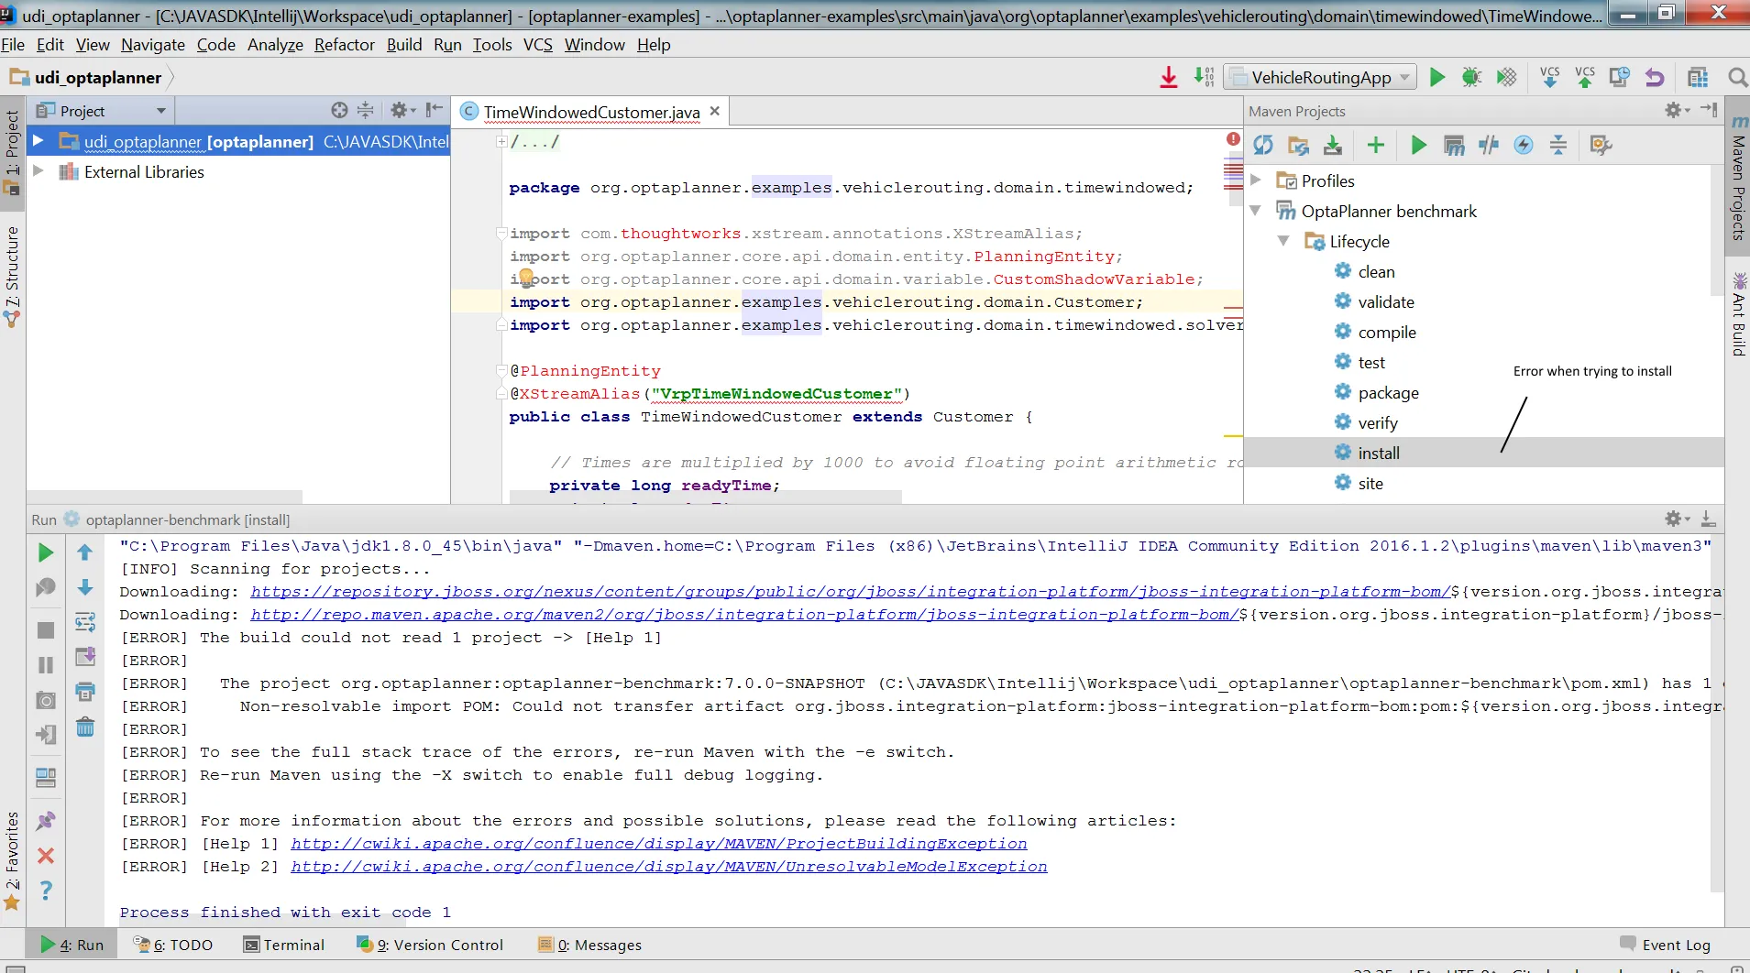The height and width of the screenshot is (973, 1750).
Task: Click the Search Everywhere magnifier icon
Action: [x=1737, y=78]
